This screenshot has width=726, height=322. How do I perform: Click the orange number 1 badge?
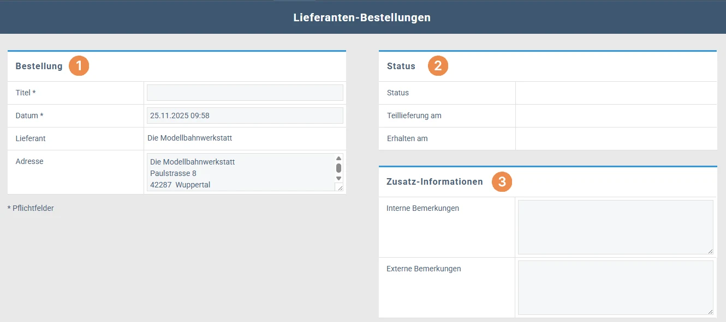(x=79, y=66)
